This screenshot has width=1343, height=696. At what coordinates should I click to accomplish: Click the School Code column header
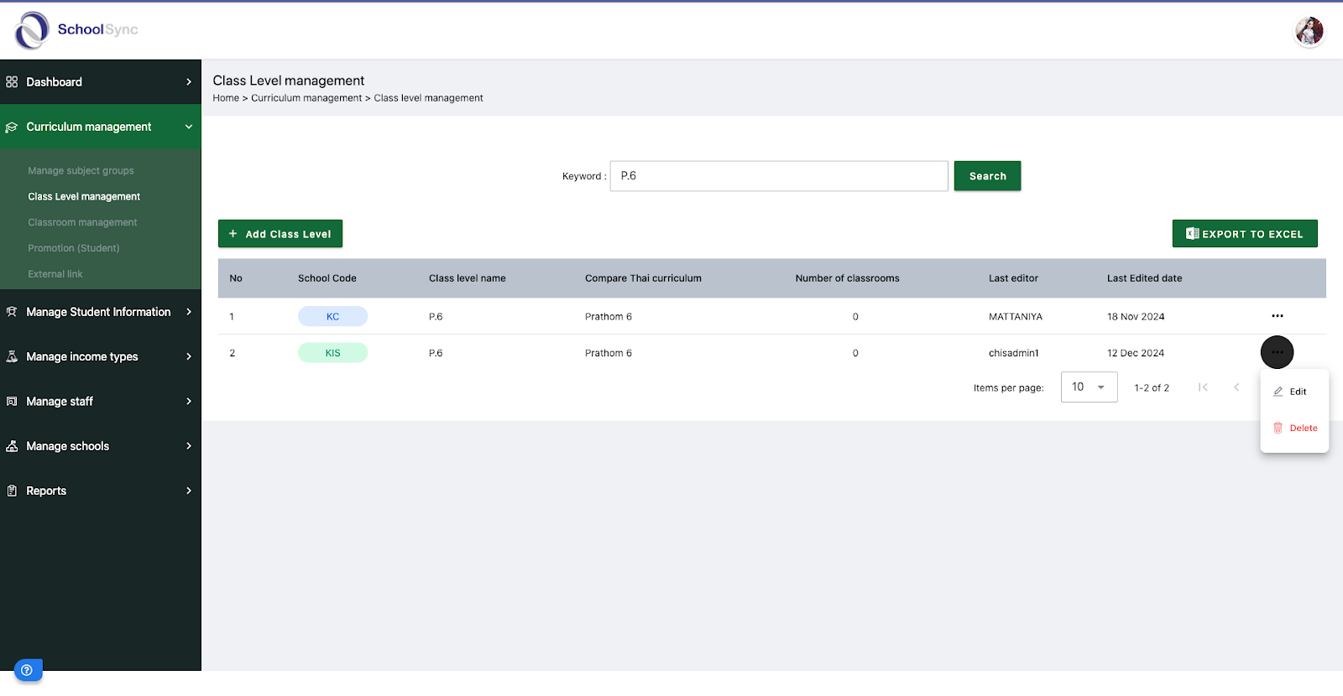327,278
